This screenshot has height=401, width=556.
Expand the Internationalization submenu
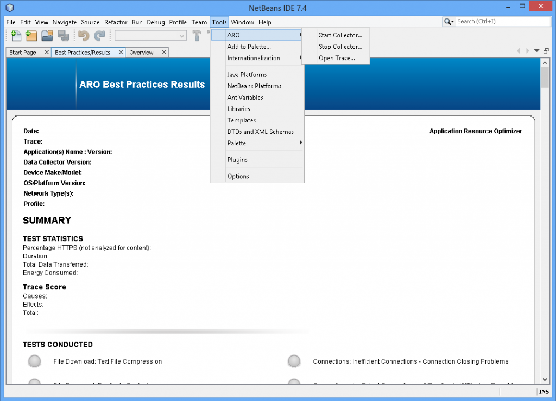click(x=257, y=58)
